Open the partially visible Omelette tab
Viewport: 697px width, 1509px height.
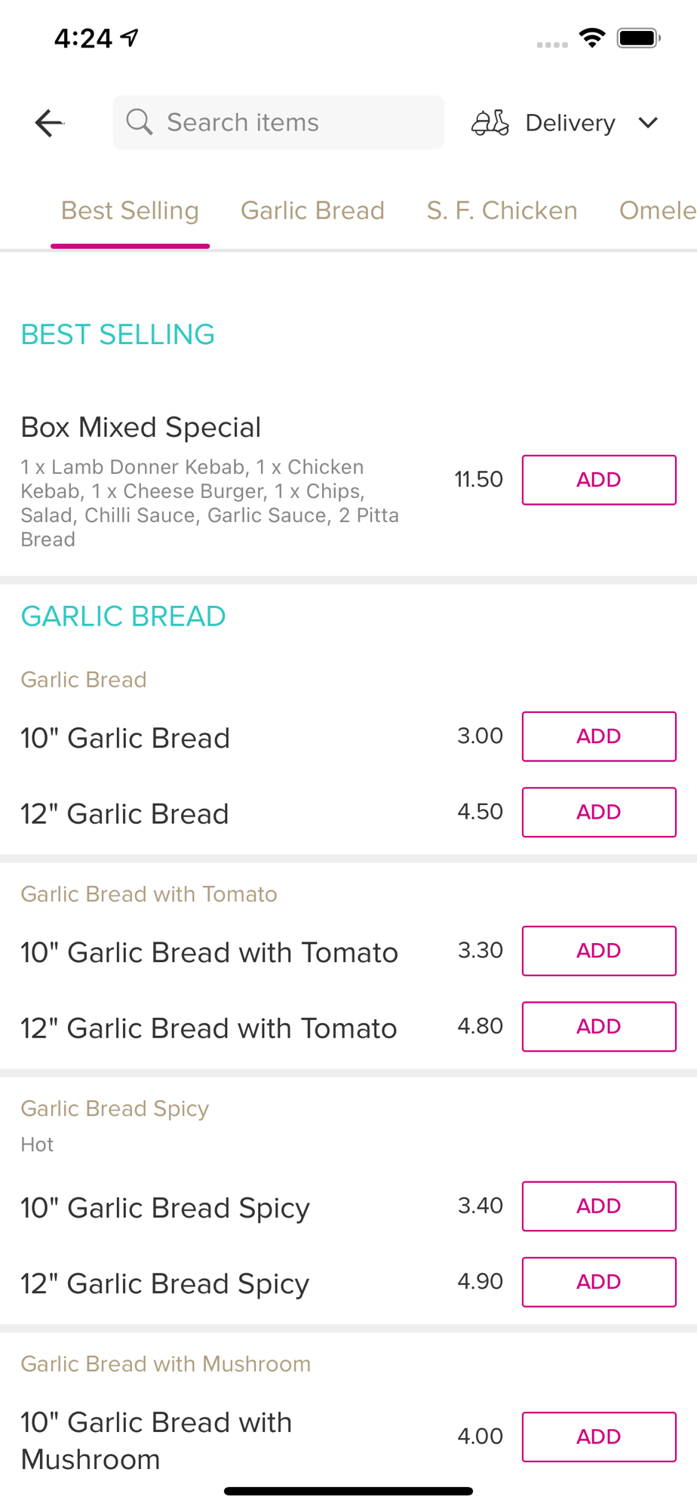tap(658, 211)
